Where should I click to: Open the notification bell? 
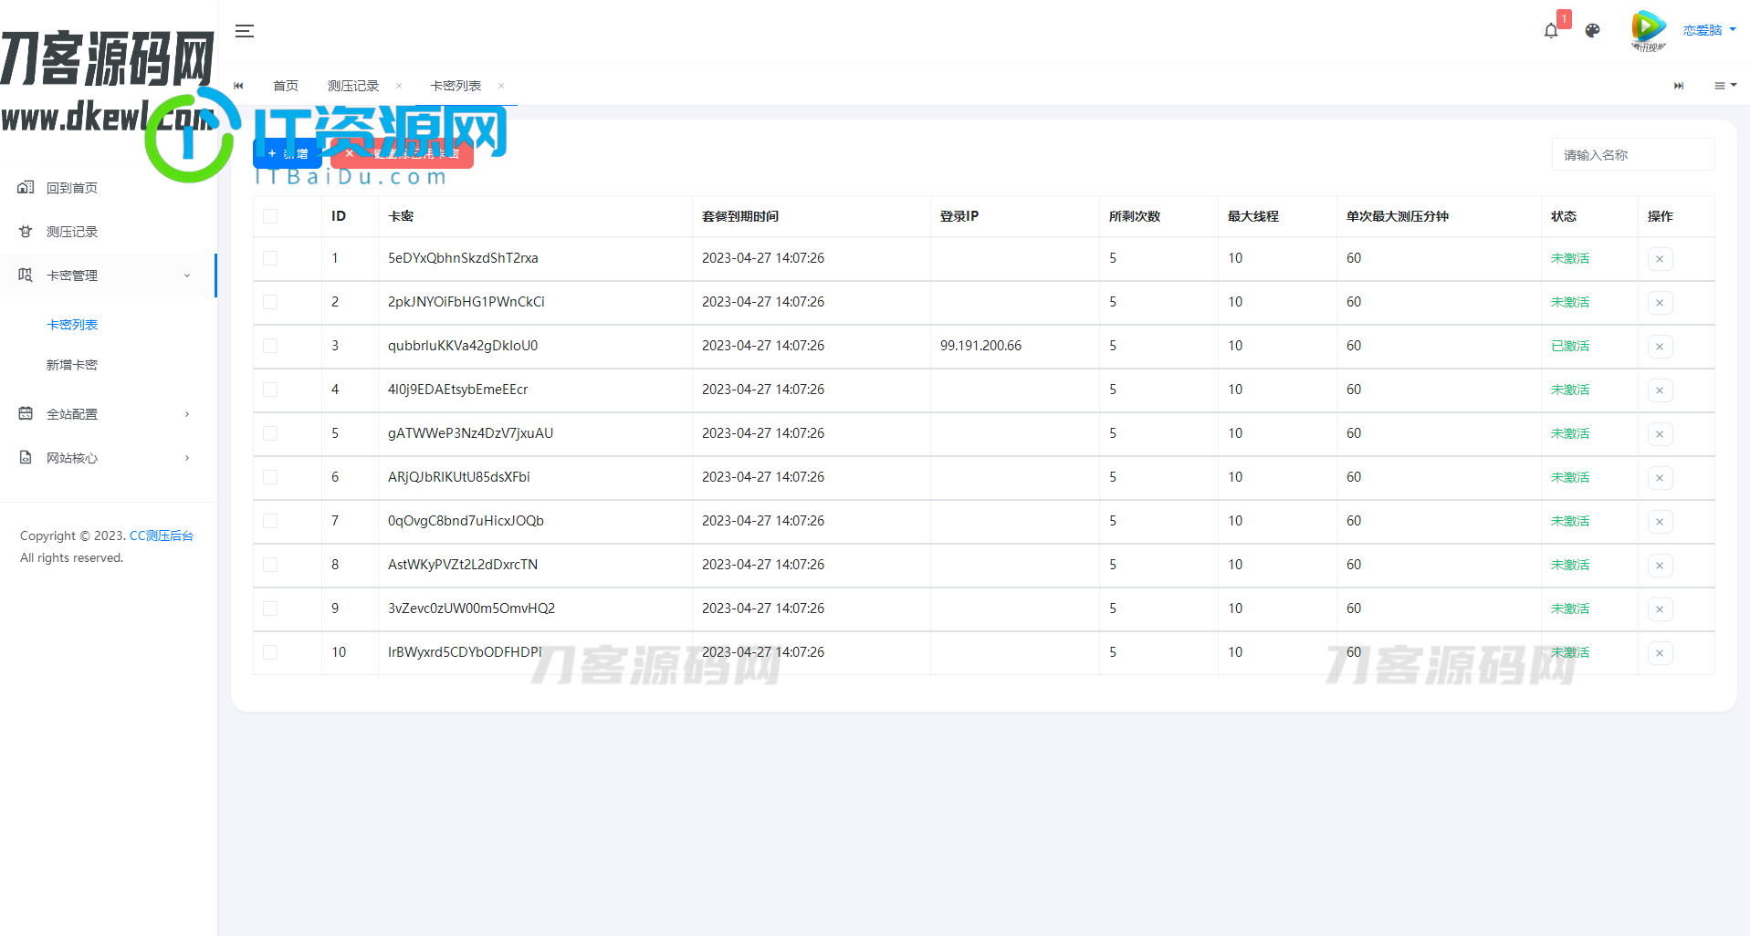click(1551, 30)
